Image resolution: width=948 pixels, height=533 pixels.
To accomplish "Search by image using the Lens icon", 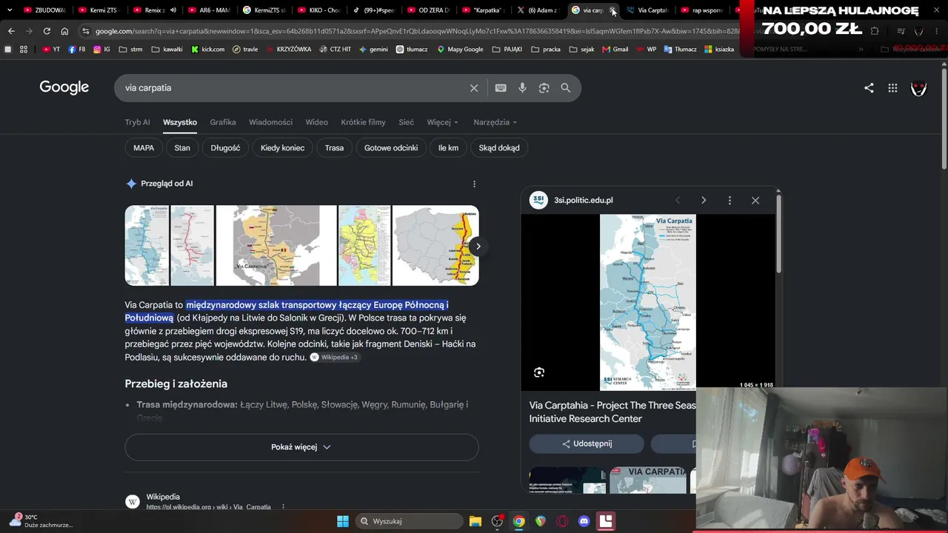I will point(544,88).
